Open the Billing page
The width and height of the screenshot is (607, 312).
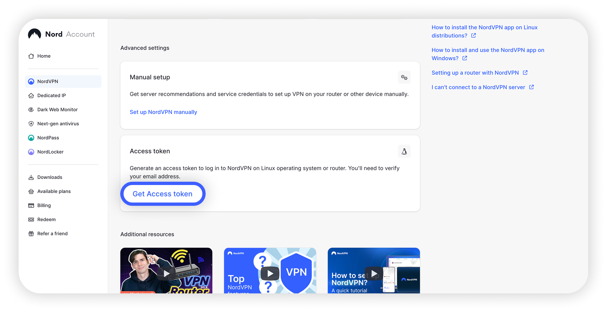[x=63, y=206]
